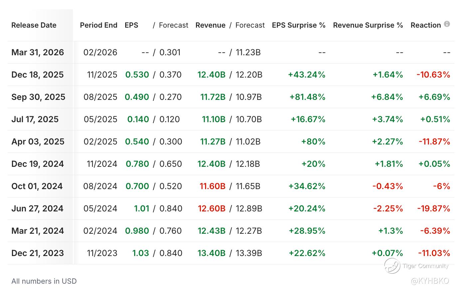Click the Reaction column header text
Image resolution: width=458 pixels, height=291 pixels.
[x=425, y=25]
